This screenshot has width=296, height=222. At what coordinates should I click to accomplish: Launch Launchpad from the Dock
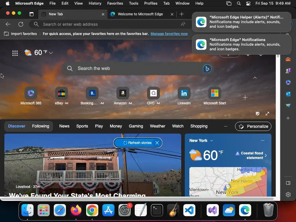click(x=44, y=210)
